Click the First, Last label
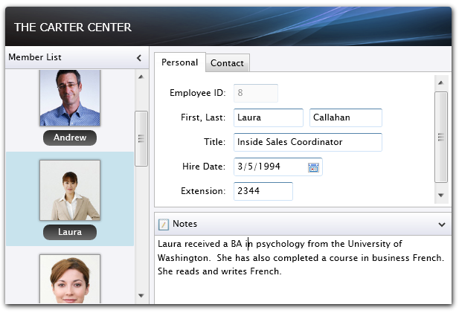Viewport: 459px width, 313px height. (x=203, y=117)
